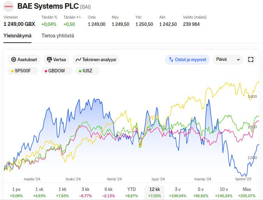Click the Tänään % value +0,04%
Viewport: 263px width, 200px height.
(x=49, y=24)
